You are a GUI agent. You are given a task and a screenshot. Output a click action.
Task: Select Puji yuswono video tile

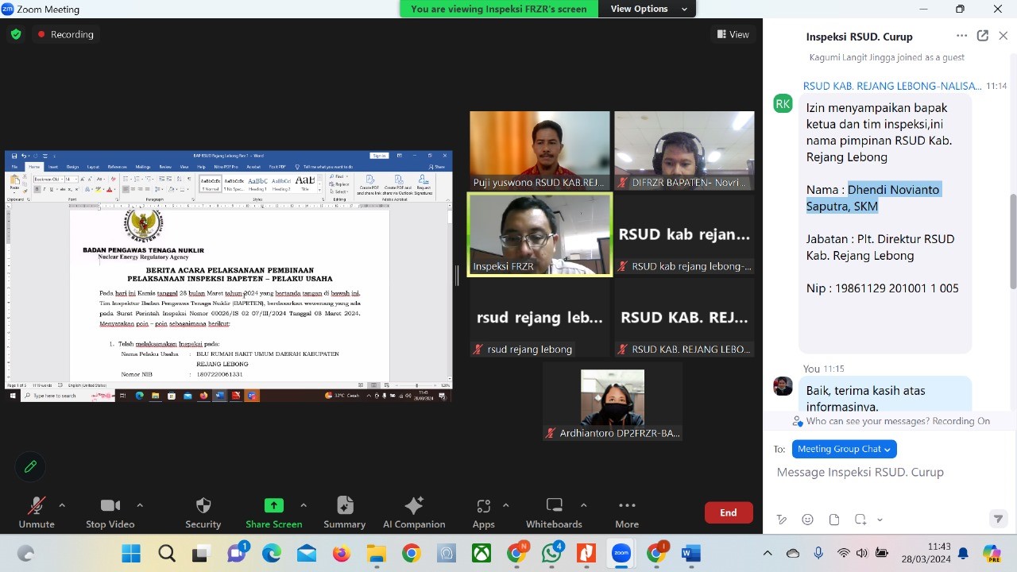coord(539,151)
